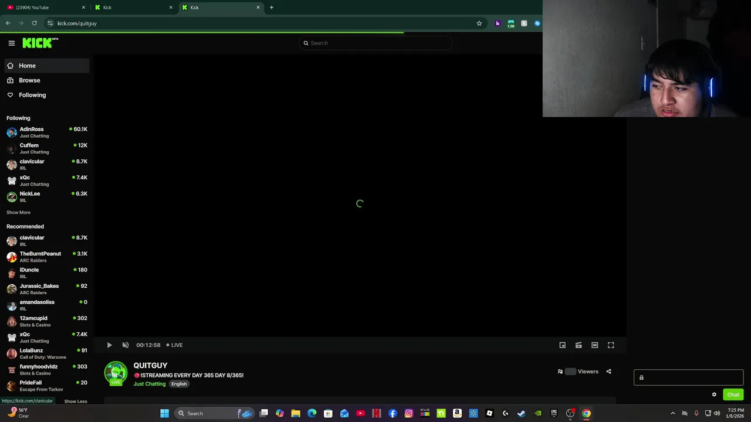Click the English language tag

coord(179,384)
